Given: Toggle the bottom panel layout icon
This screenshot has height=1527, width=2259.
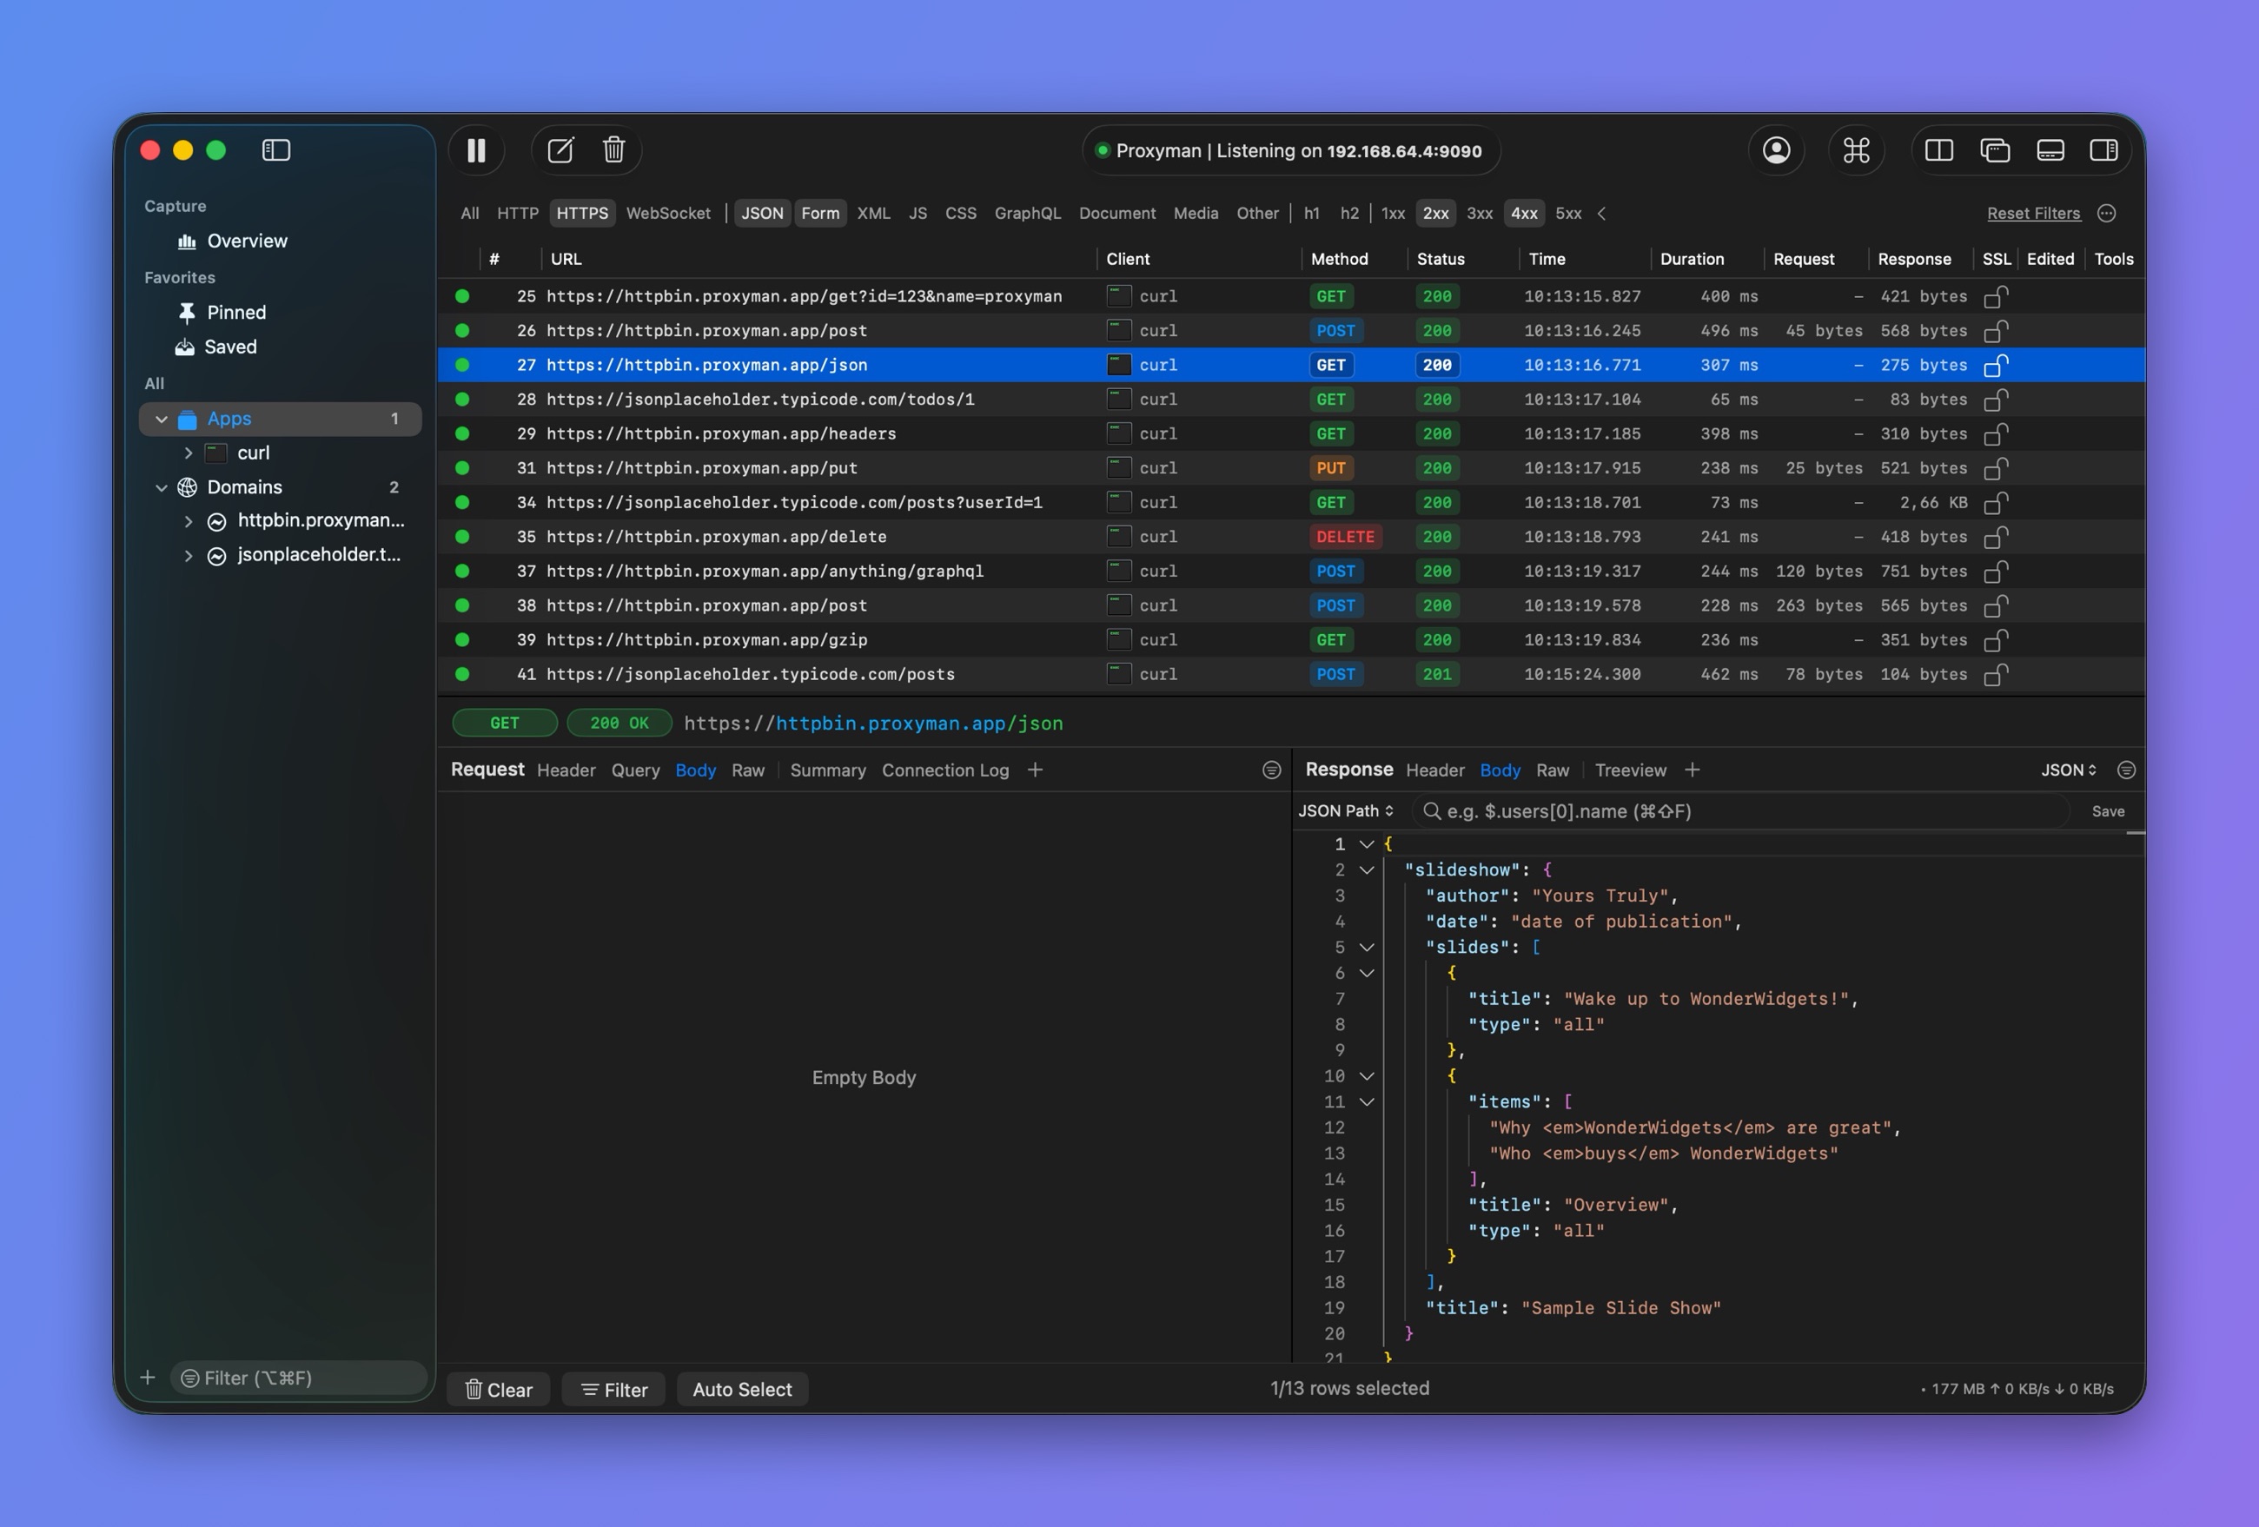Looking at the screenshot, I should [2050, 150].
